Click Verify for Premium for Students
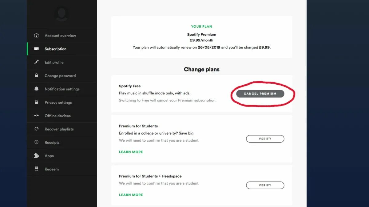The width and height of the screenshot is (369, 207). click(x=265, y=139)
